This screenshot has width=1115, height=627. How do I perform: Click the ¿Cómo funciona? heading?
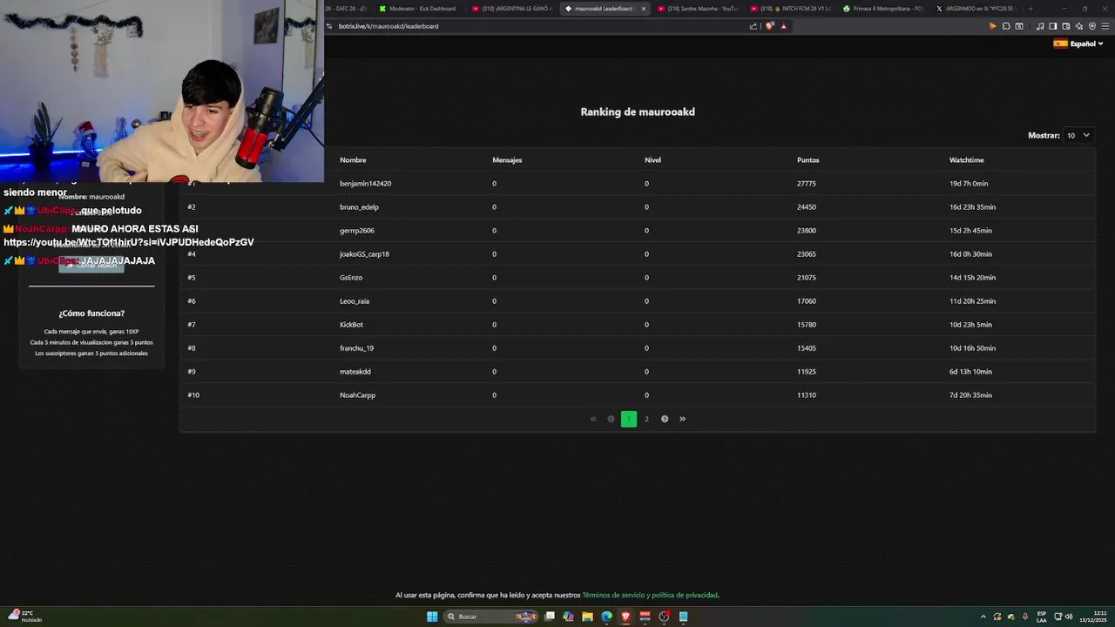[x=91, y=313]
